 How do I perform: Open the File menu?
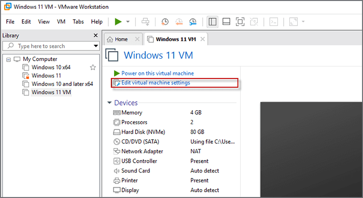coord(10,22)
